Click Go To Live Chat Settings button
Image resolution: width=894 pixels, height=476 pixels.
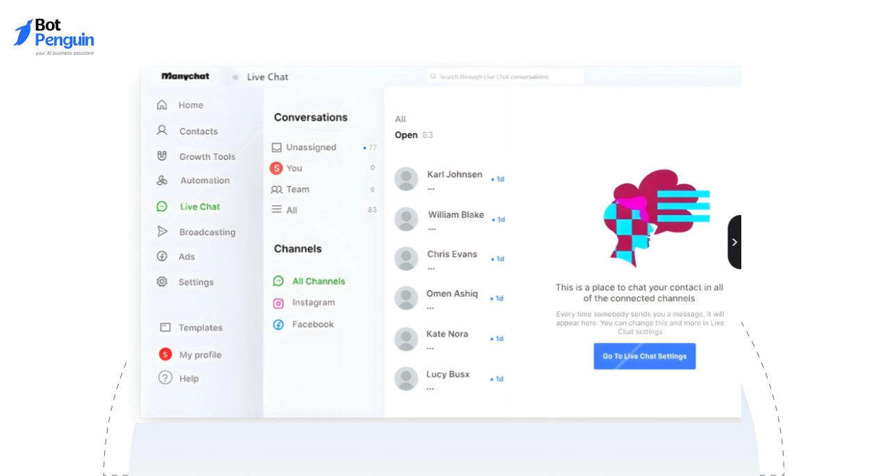click(x=645, y=356)
